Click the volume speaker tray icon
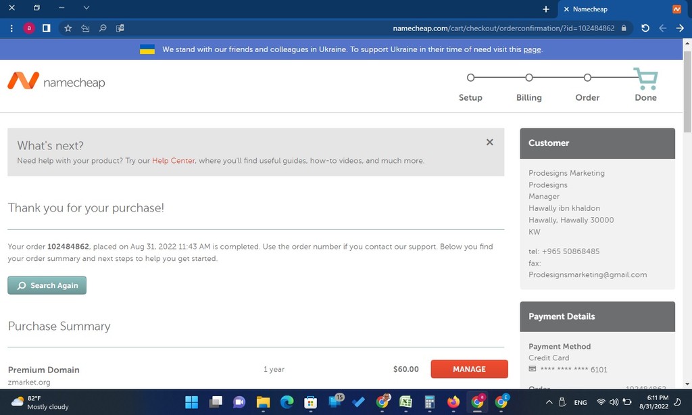Image resolution: width=692 pixels, height=415 pixels. 614,402
